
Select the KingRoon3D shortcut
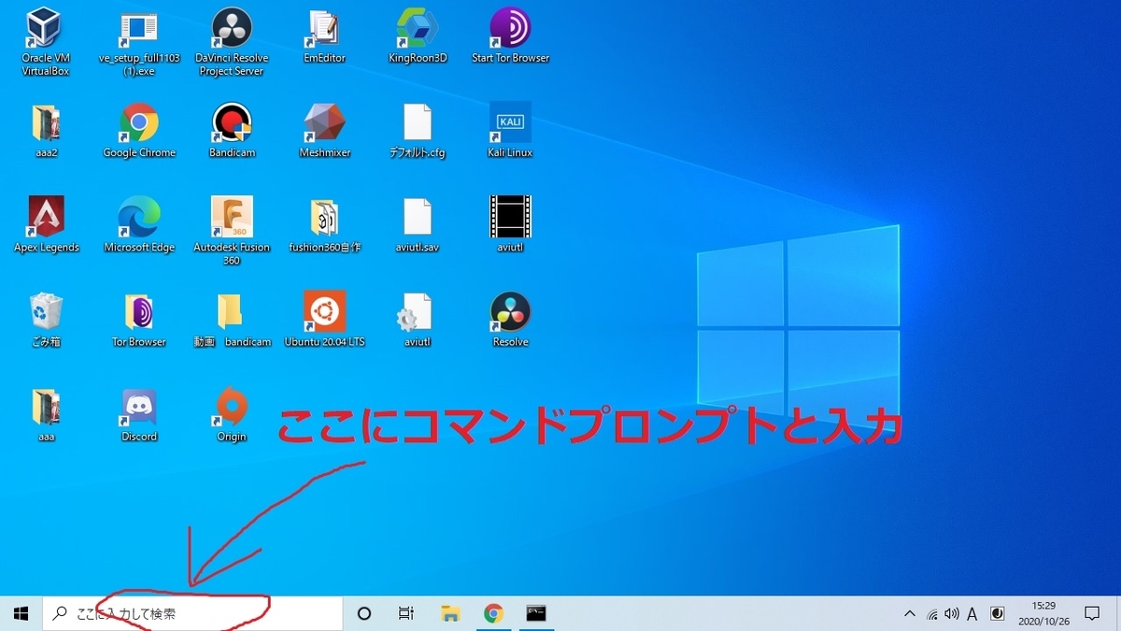(x=418, y=37)
